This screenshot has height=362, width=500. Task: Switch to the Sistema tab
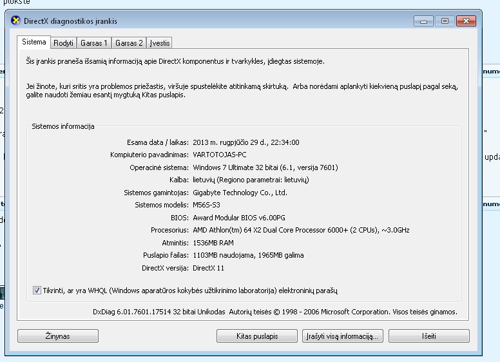(34, 42)
